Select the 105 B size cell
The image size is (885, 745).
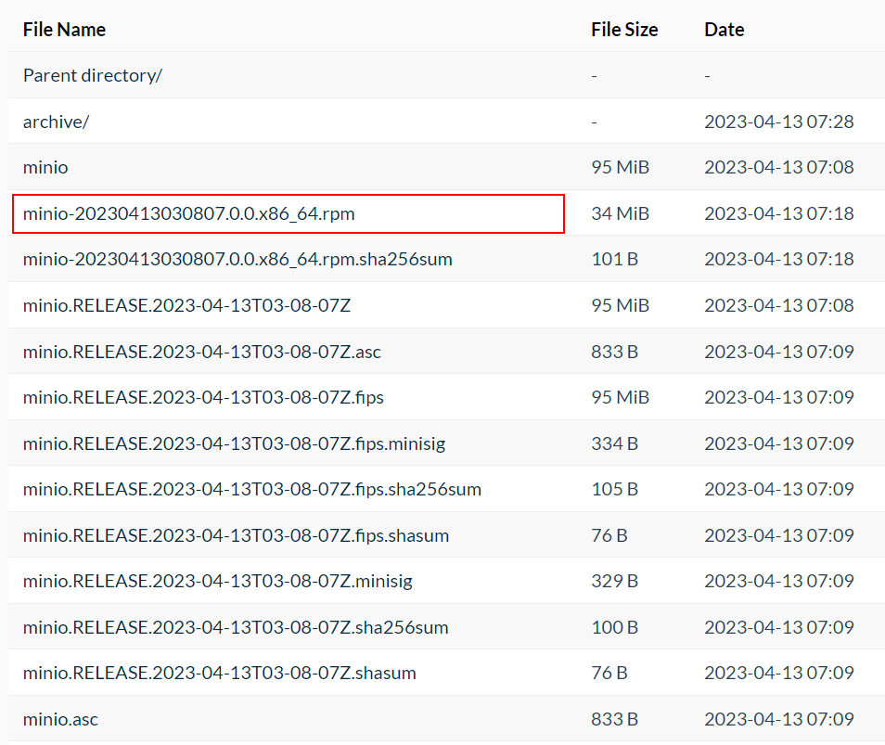615,489
